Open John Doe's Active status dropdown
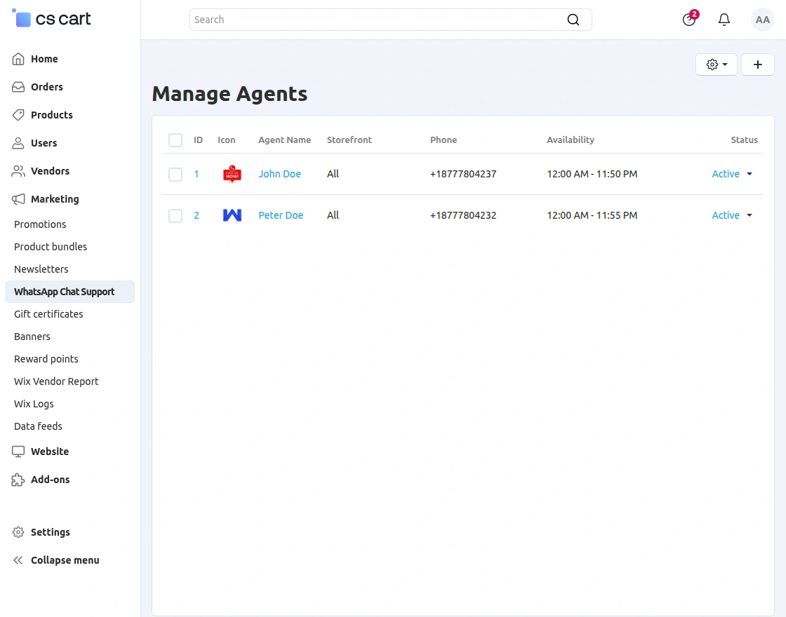The image size is (786, 617). [732, 174]
